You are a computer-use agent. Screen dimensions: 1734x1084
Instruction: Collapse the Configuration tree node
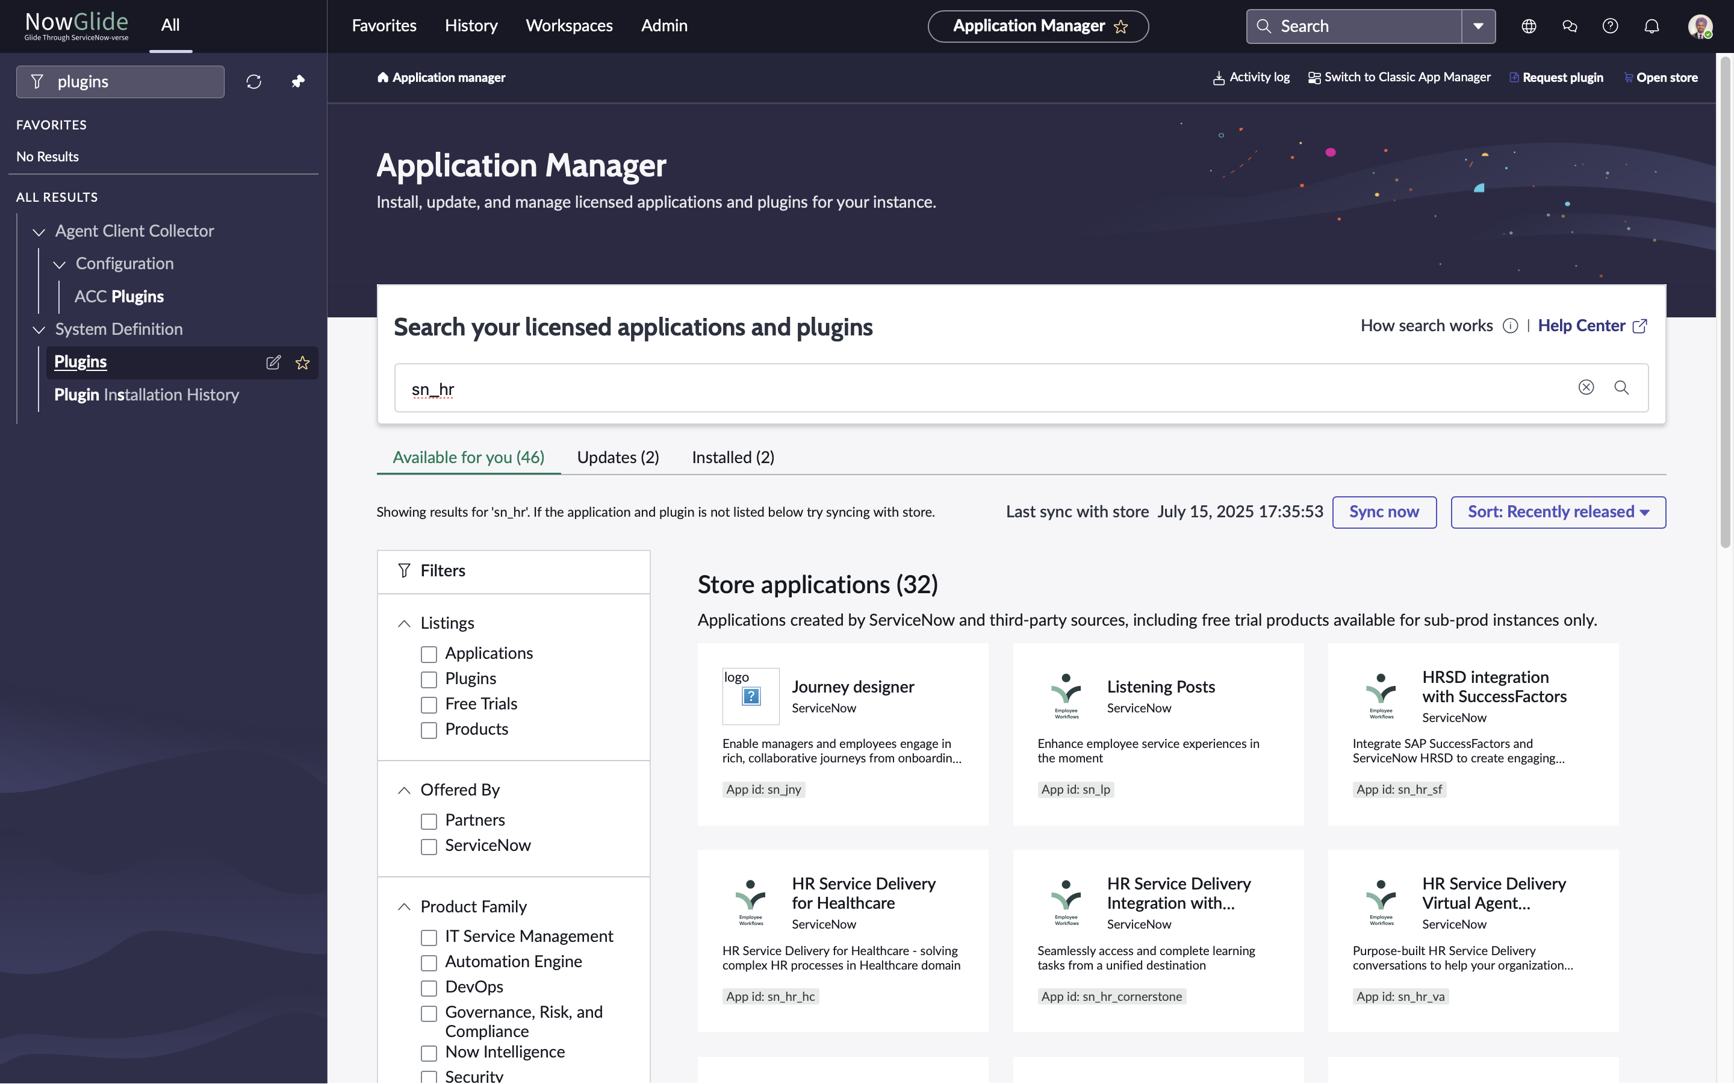pos(60,264)
